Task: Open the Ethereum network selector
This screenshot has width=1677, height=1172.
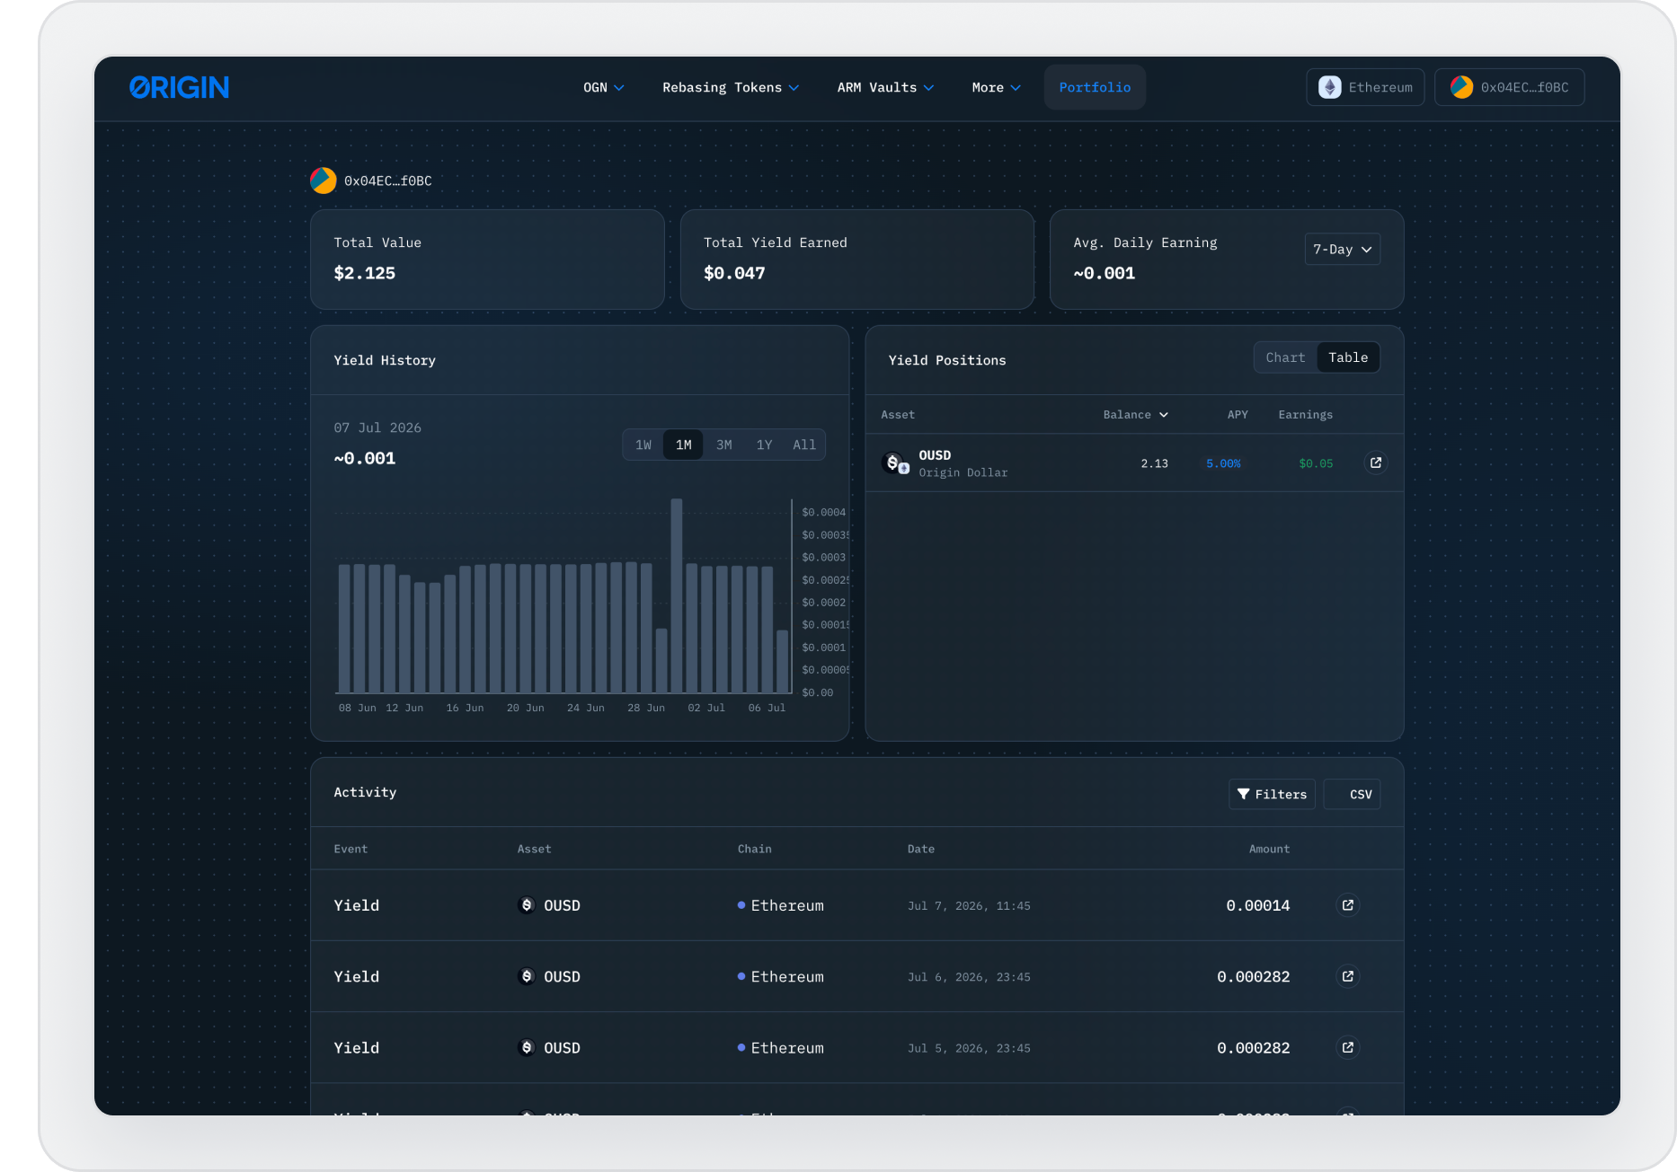Action: 1365,87
